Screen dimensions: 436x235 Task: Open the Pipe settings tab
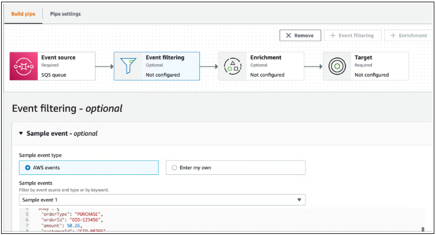pos(65,13)
